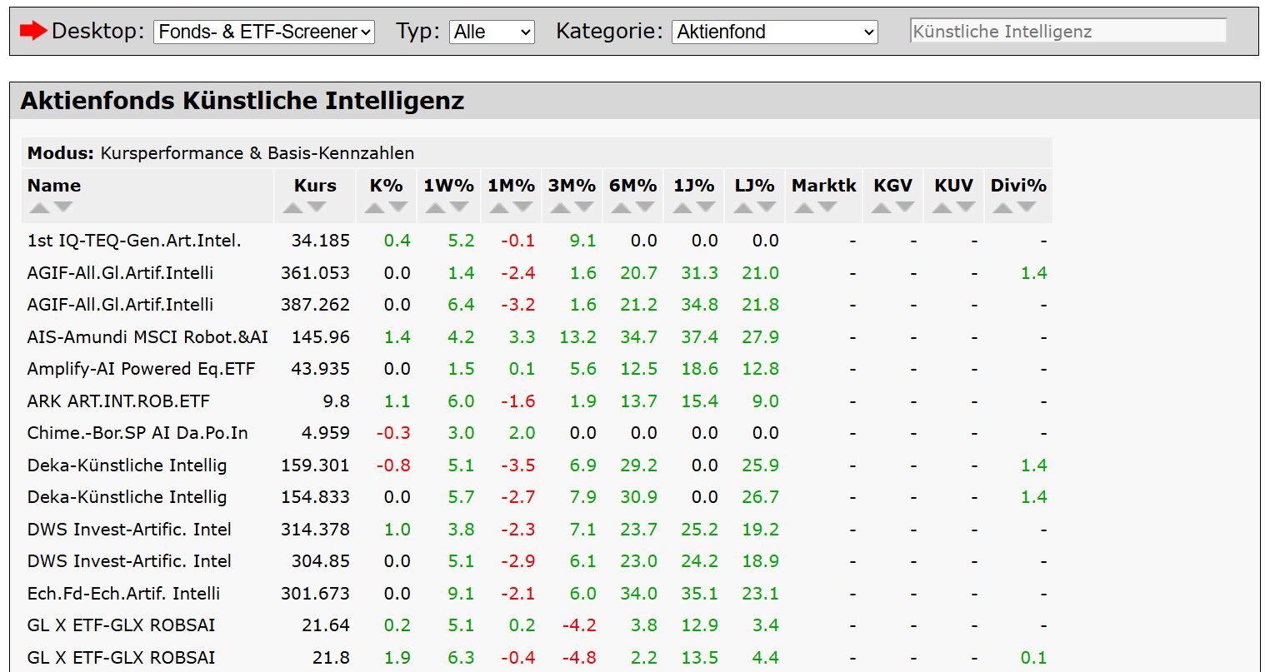Viewport: 1265px width, 672px height.
Task: Sort LJ% column ascending with up arrow
Action: click(x=742, y=207)
